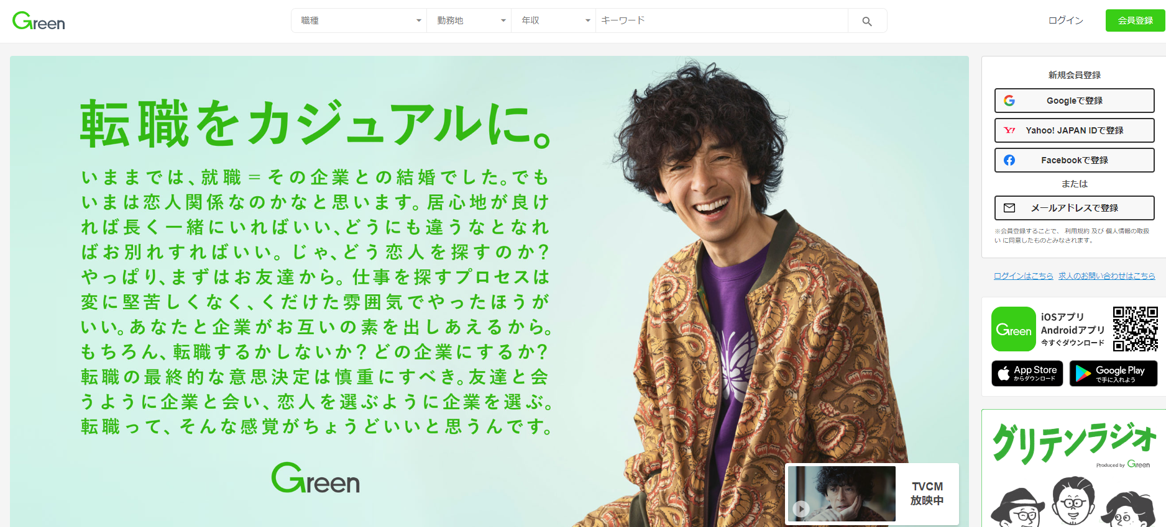Viewport: 1166px width, 527px height.
Task: Click the iOSアプリ text
Action: click(x=1062, y=317)
